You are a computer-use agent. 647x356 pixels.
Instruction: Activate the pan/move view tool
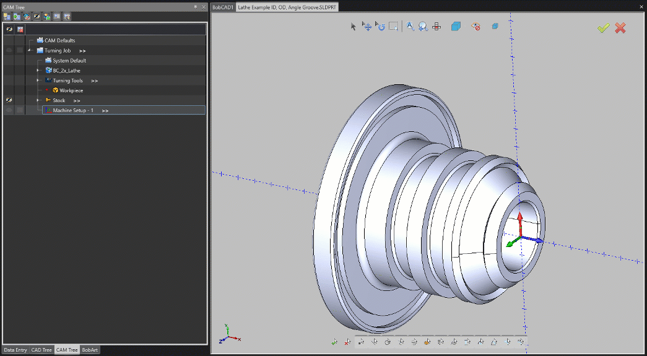click(x=367, y=27)
